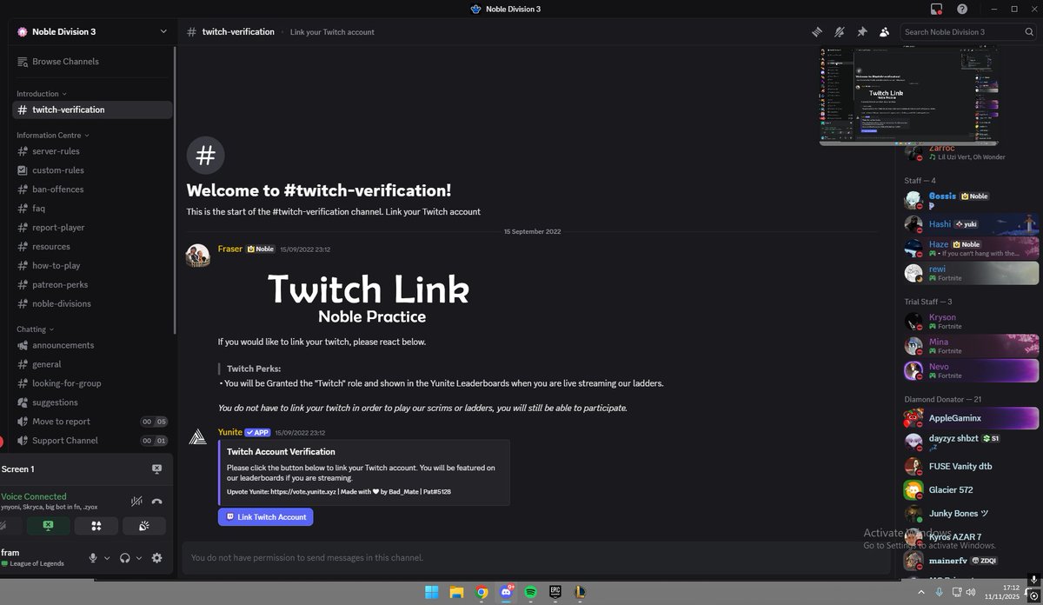This screenshot has height=605, width=1043.
Task: Open Glacier 572 in the member list
Action: coord(971,489)
